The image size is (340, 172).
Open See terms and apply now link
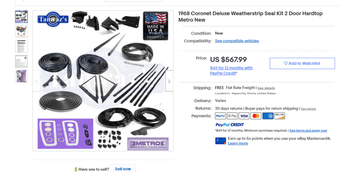(x=308, y=131)
